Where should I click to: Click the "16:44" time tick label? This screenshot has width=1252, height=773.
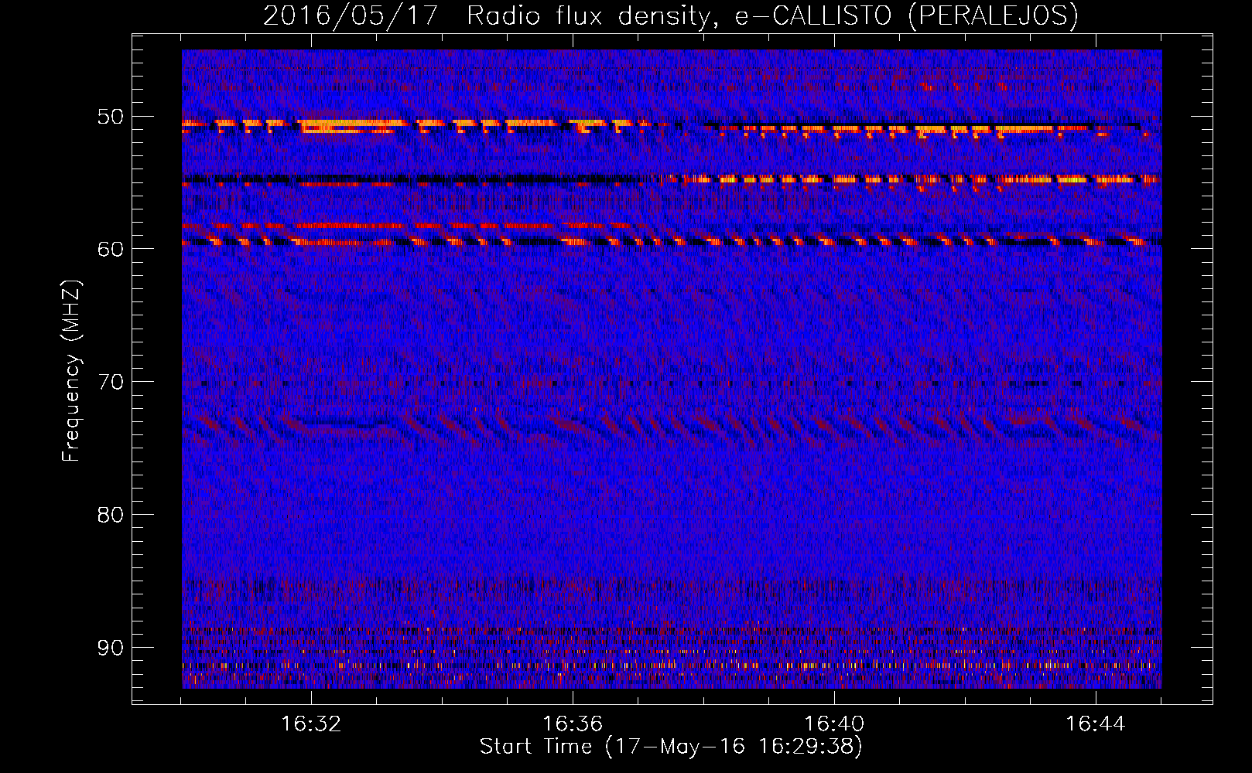pos(1096,724)
